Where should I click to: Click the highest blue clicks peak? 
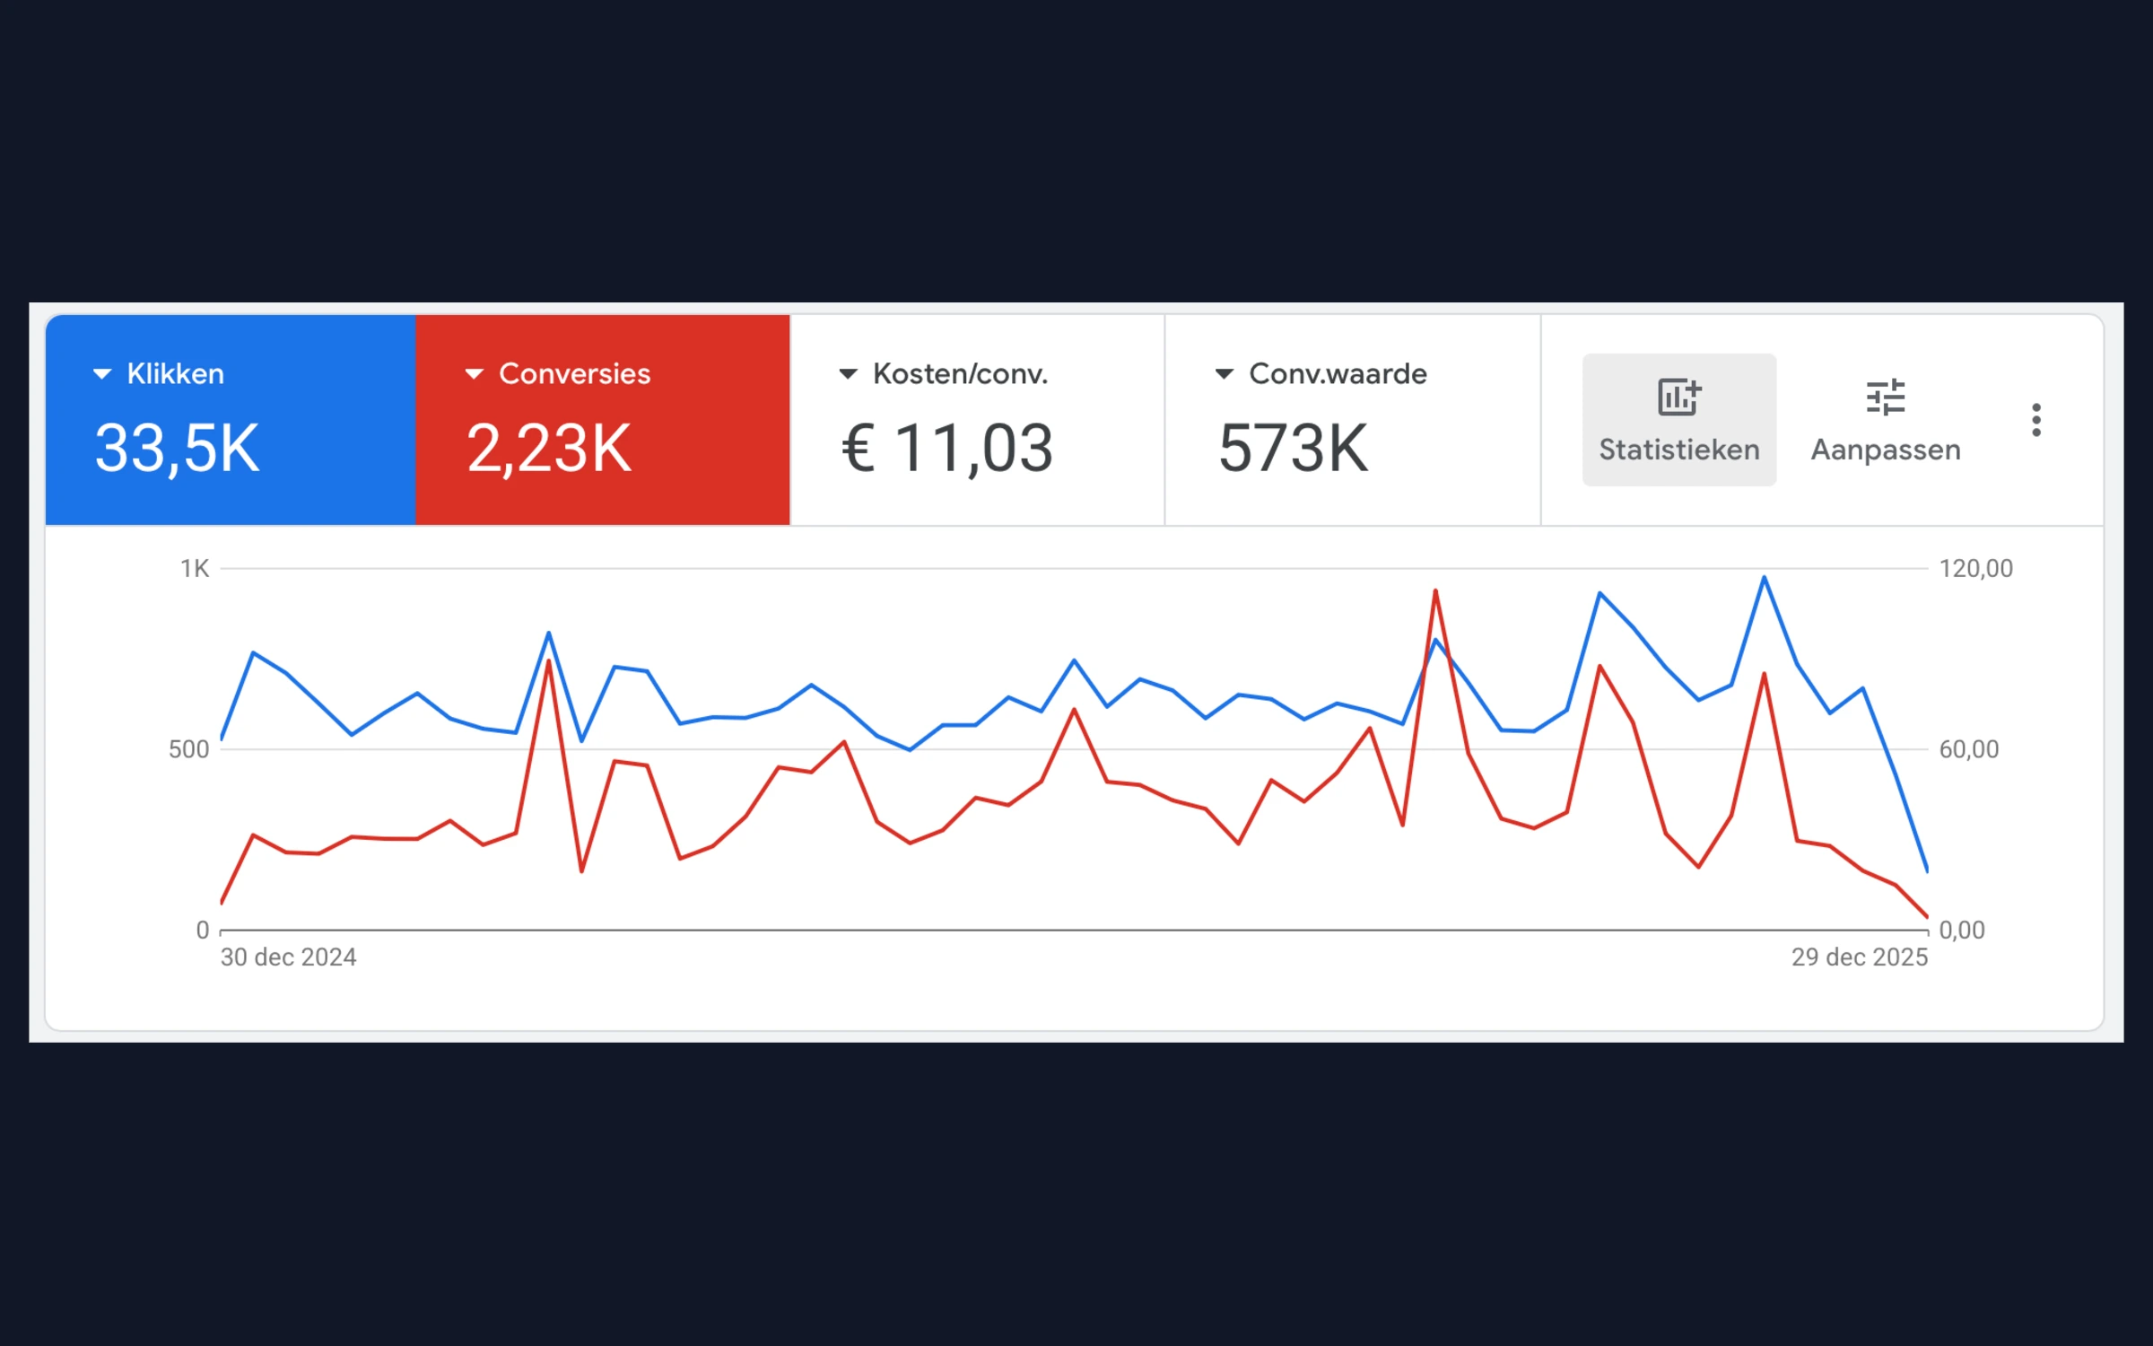(x=1765, y=578)
